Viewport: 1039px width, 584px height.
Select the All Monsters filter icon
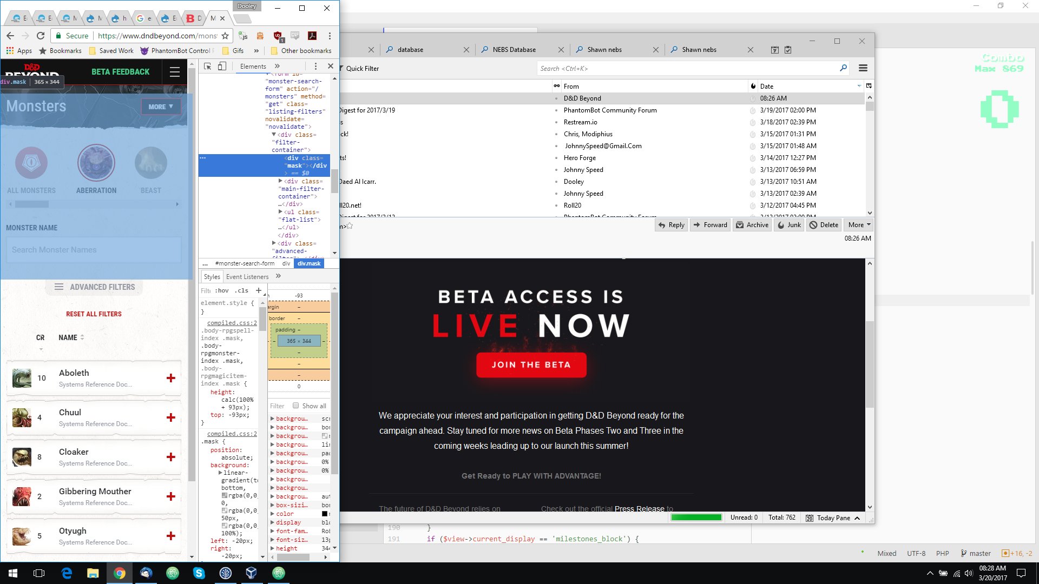(31, 163)
